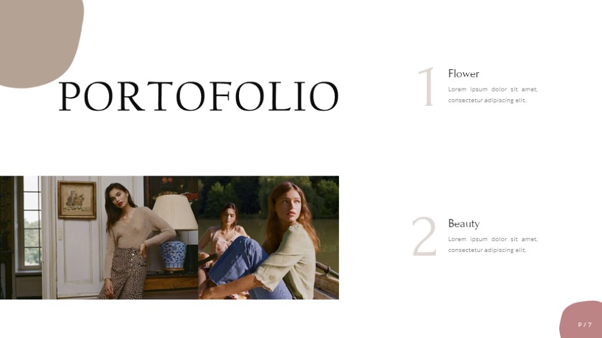Select the photo of woman beside lamp

click(99, 238)
